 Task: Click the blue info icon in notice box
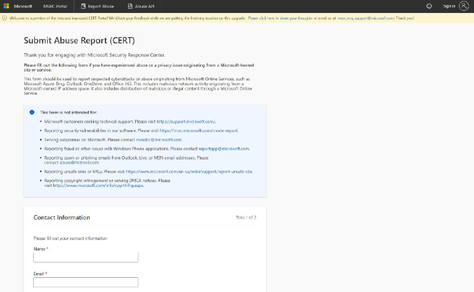click(32, 112)
